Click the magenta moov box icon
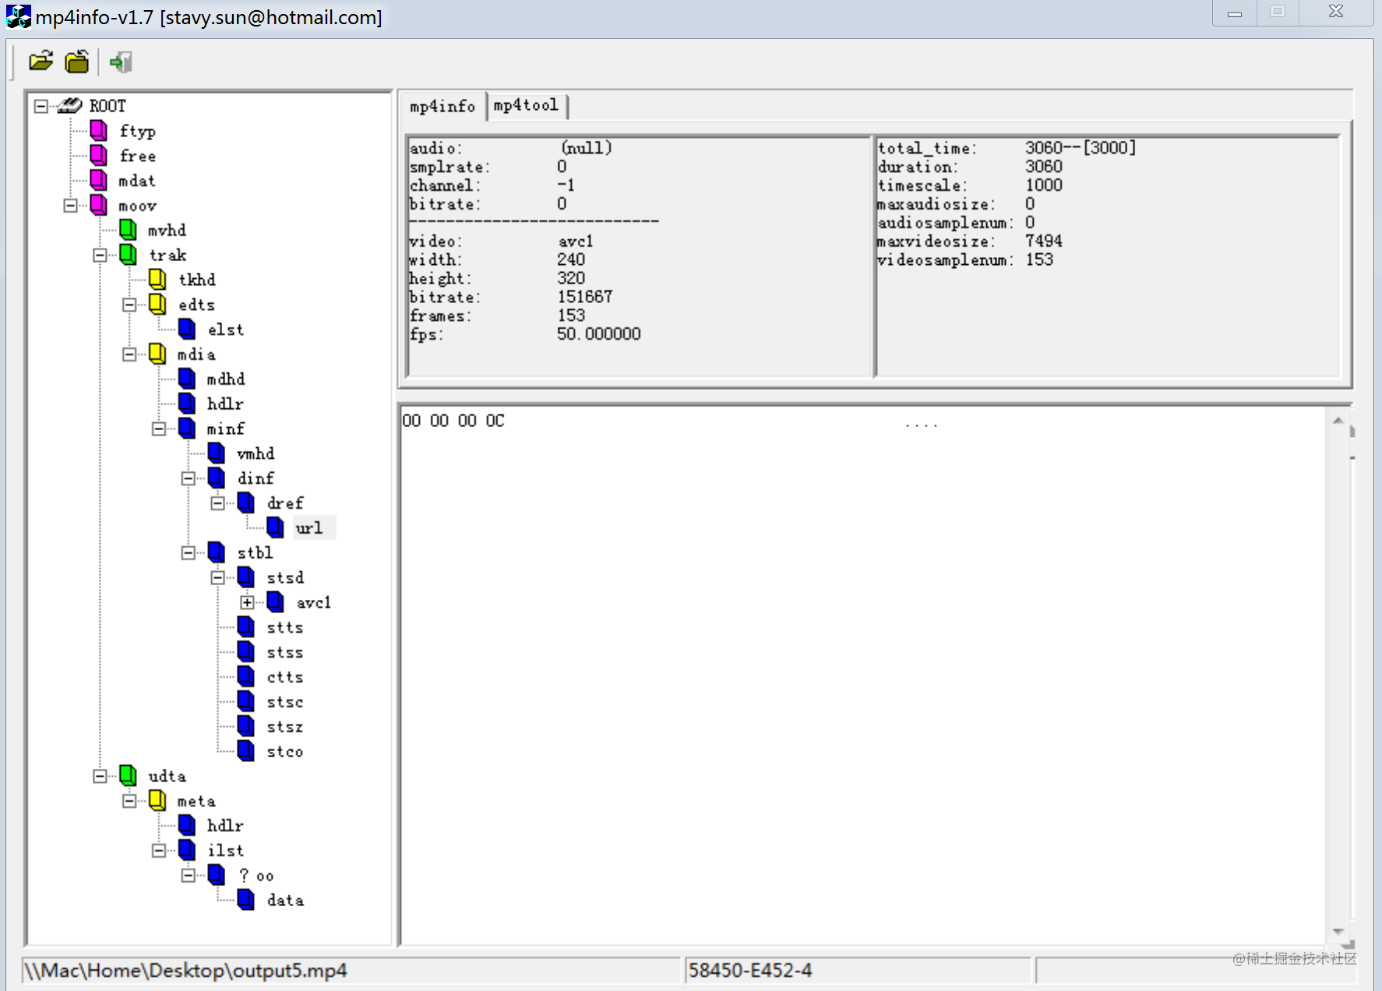This screenshot has height=991, width=1382. (x=99, y=206)
